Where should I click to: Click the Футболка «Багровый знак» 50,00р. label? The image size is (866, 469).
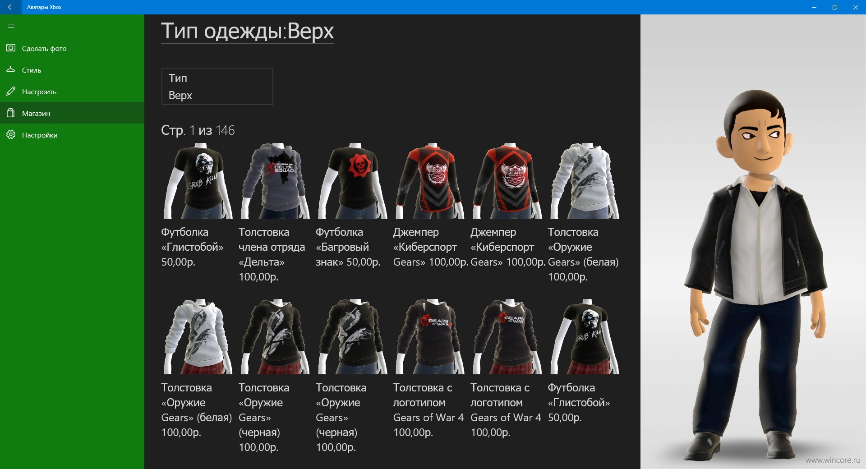348,247
